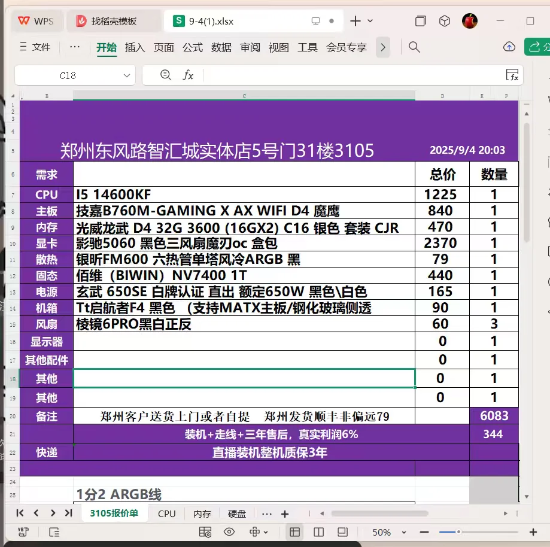This screenshot has width=550, height=547.
Task: Go to previous sheet tab arrow
Action: click(36, 513)
